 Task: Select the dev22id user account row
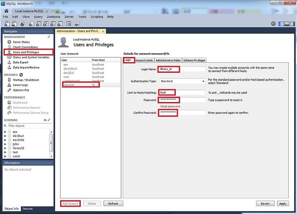(90, 73)
